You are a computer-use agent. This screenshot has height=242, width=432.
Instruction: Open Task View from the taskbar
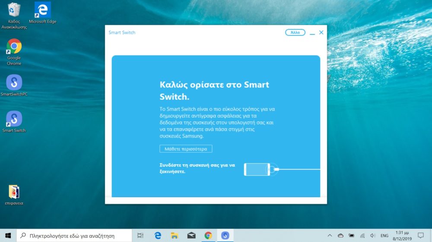coord(140,236)
